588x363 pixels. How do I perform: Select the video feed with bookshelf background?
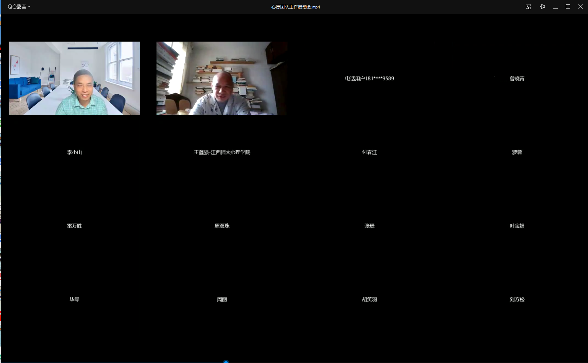pyautogui.click(x=222, y=78)
